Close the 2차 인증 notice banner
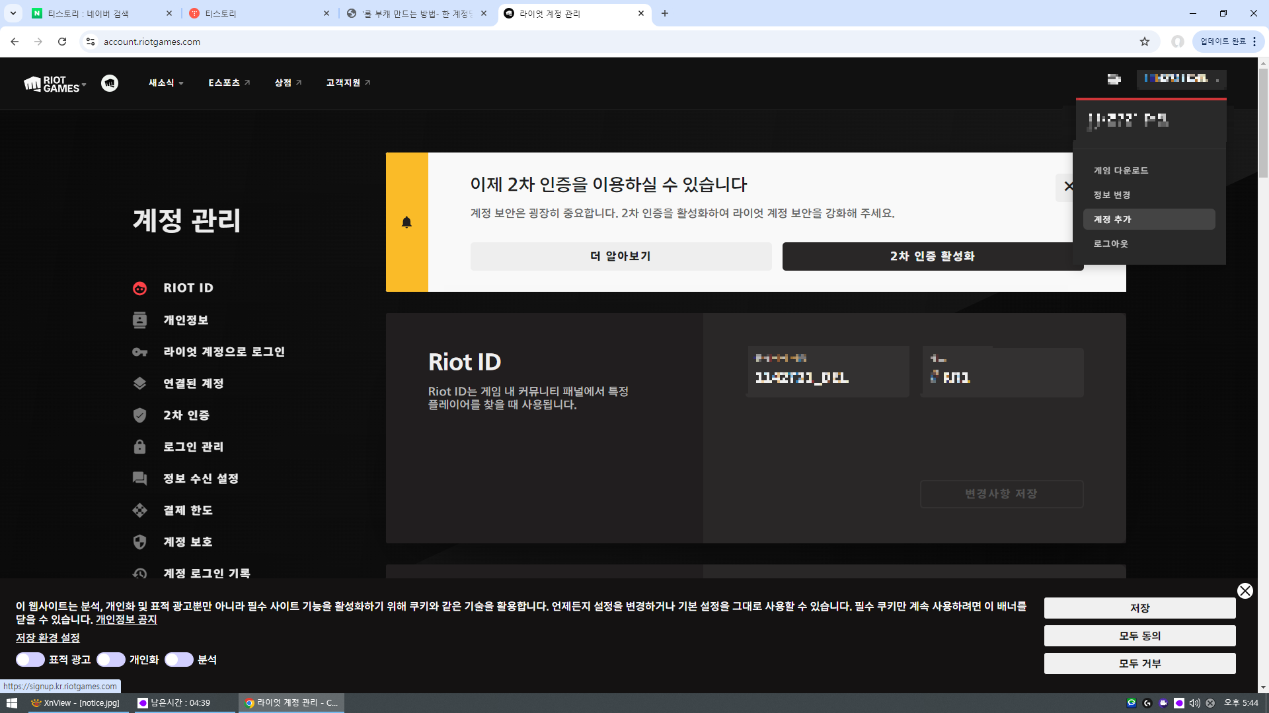The width and height of the screenshot is (1269, 713). click(1068, 187)
